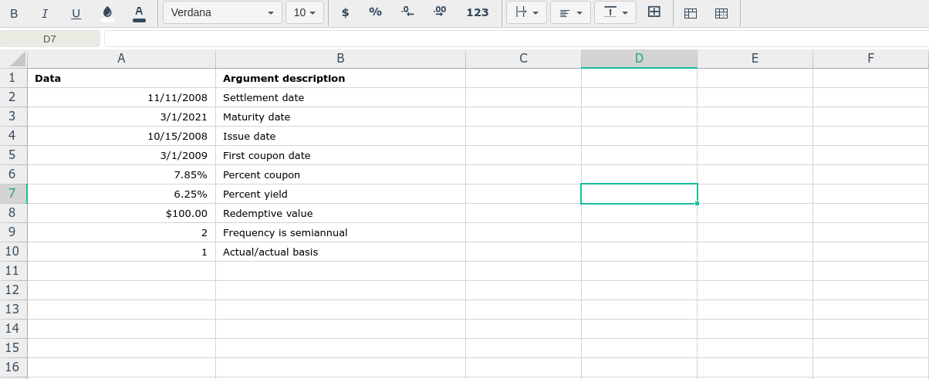Decrease decimal places

[x=407, y=12]
